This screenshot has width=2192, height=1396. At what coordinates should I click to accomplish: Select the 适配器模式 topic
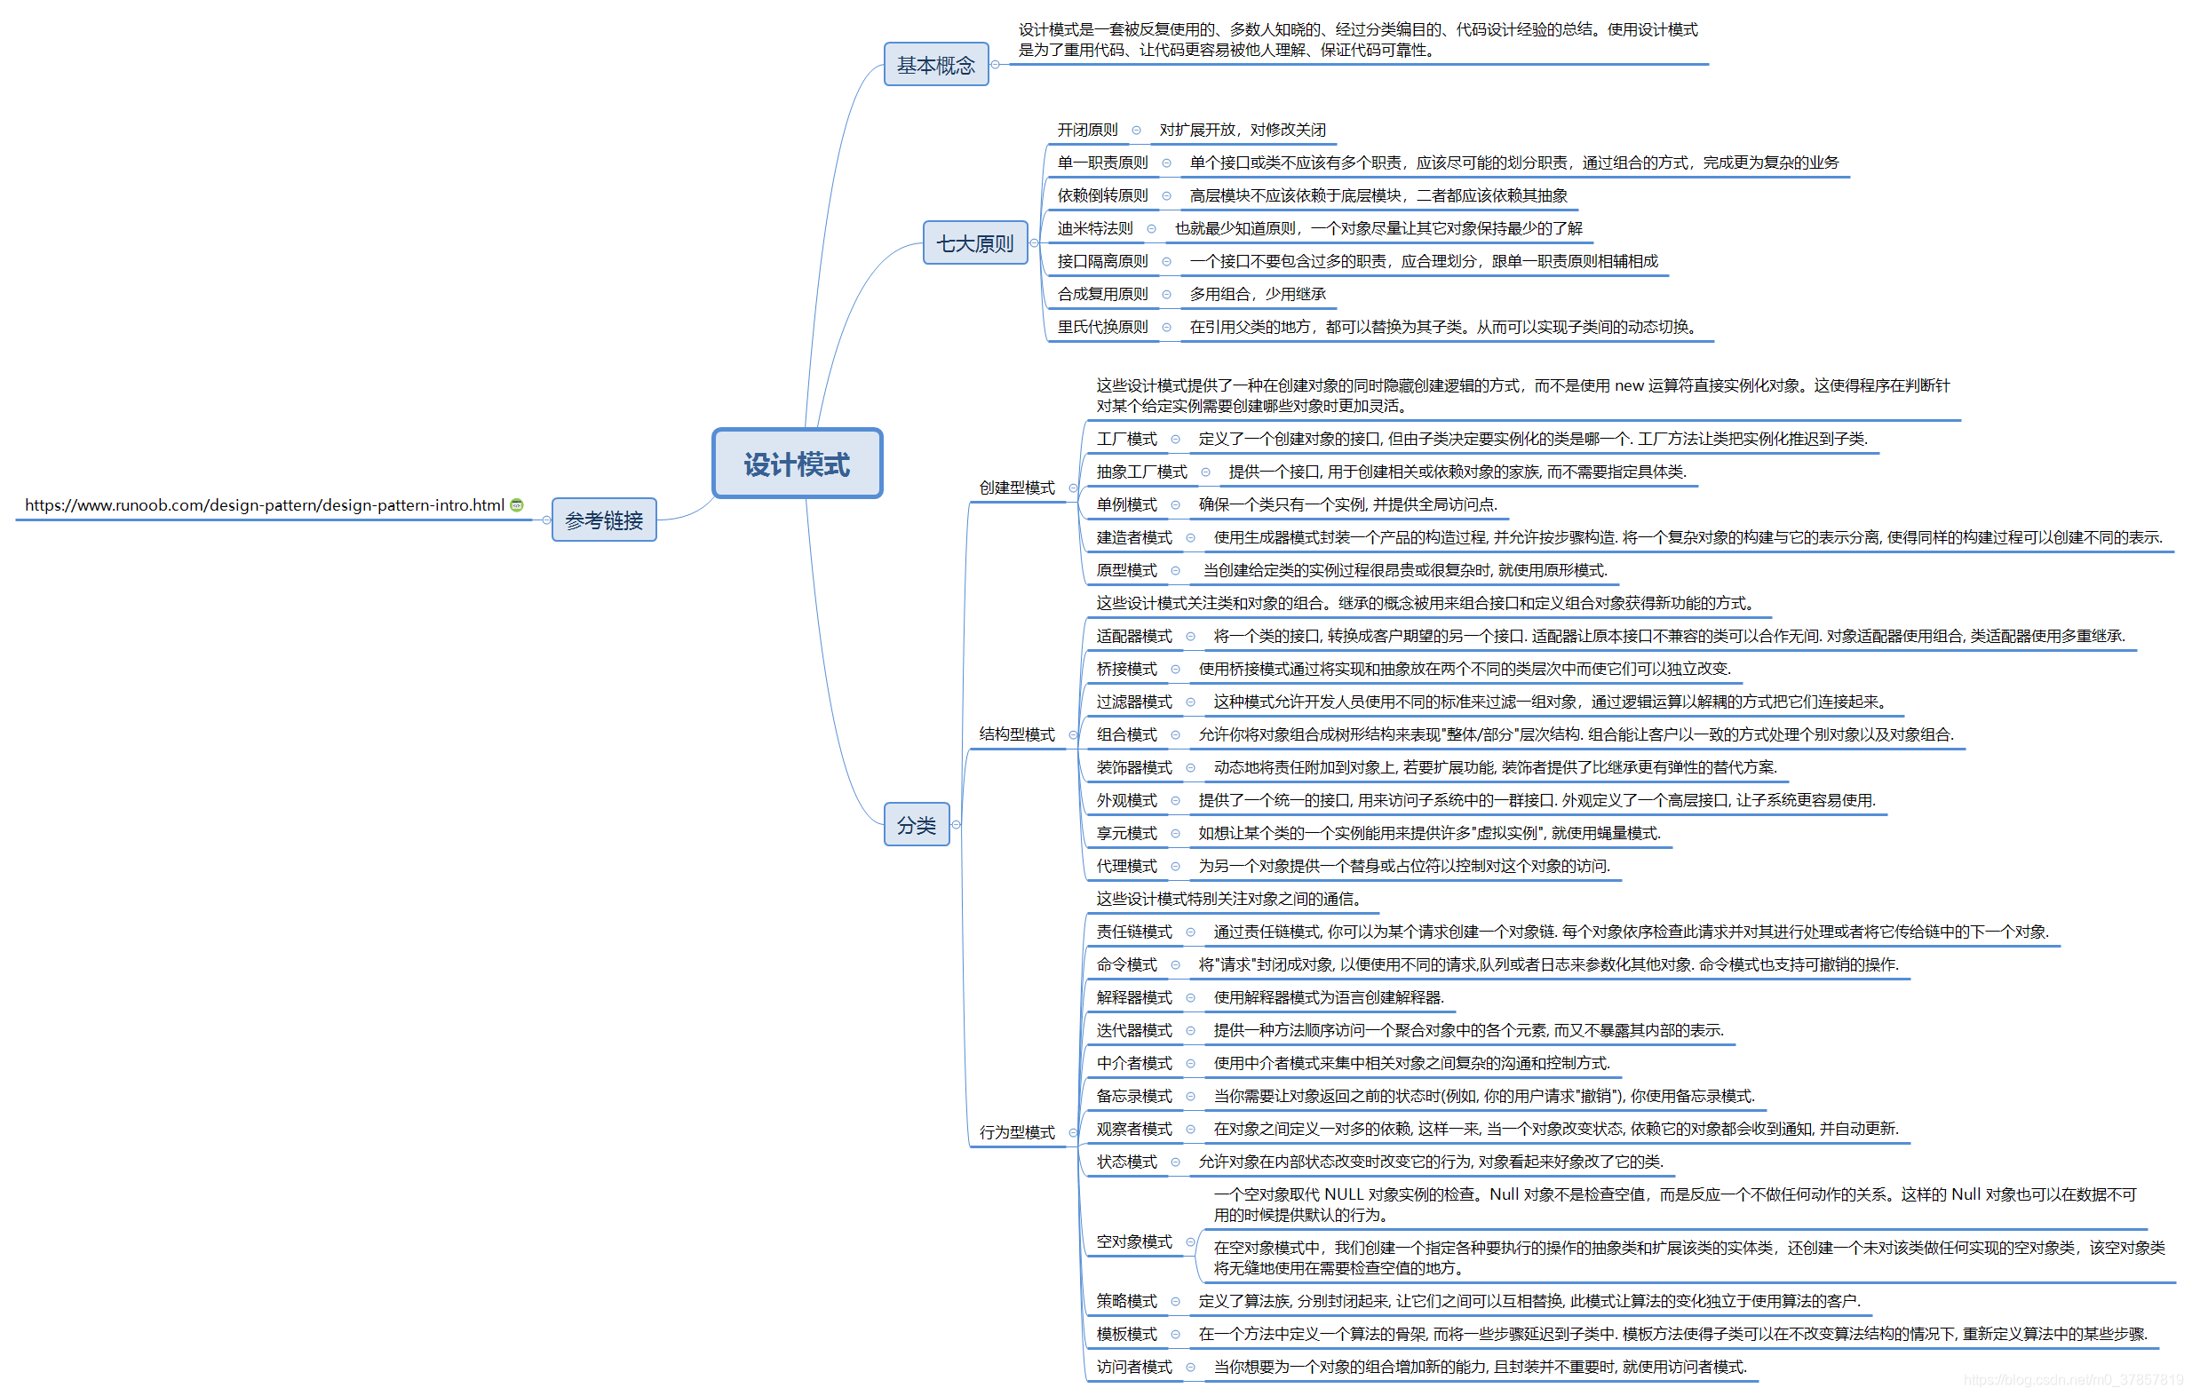tap(1134, 636)
